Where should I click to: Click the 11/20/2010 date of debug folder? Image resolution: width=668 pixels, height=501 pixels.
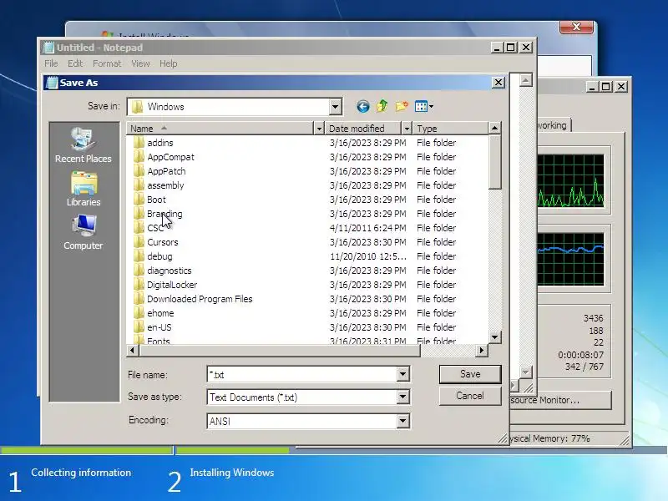pos(368,256)
